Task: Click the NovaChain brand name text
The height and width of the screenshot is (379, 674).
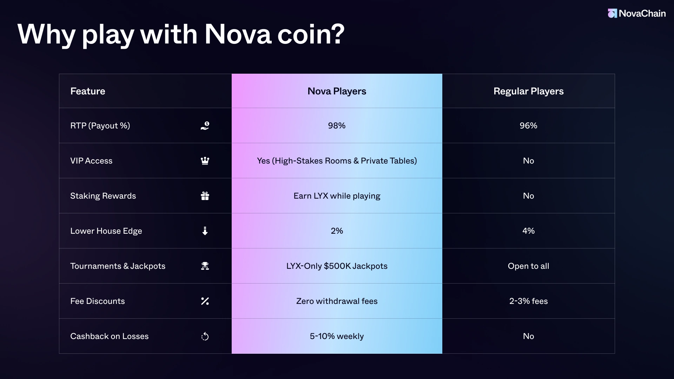Action: [642, 13]
